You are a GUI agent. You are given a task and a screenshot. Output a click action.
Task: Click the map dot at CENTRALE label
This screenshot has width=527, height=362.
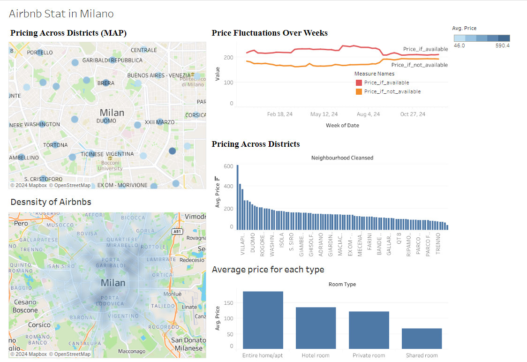coord(143,50)
